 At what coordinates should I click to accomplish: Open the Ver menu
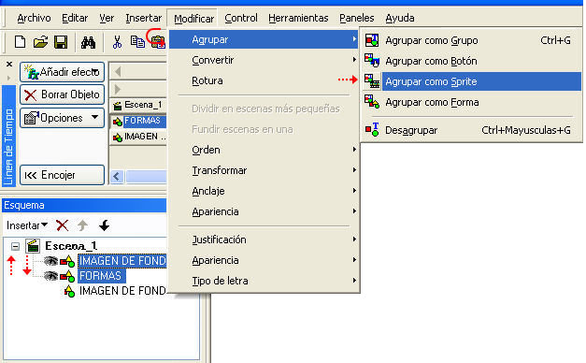click(107, 18)
